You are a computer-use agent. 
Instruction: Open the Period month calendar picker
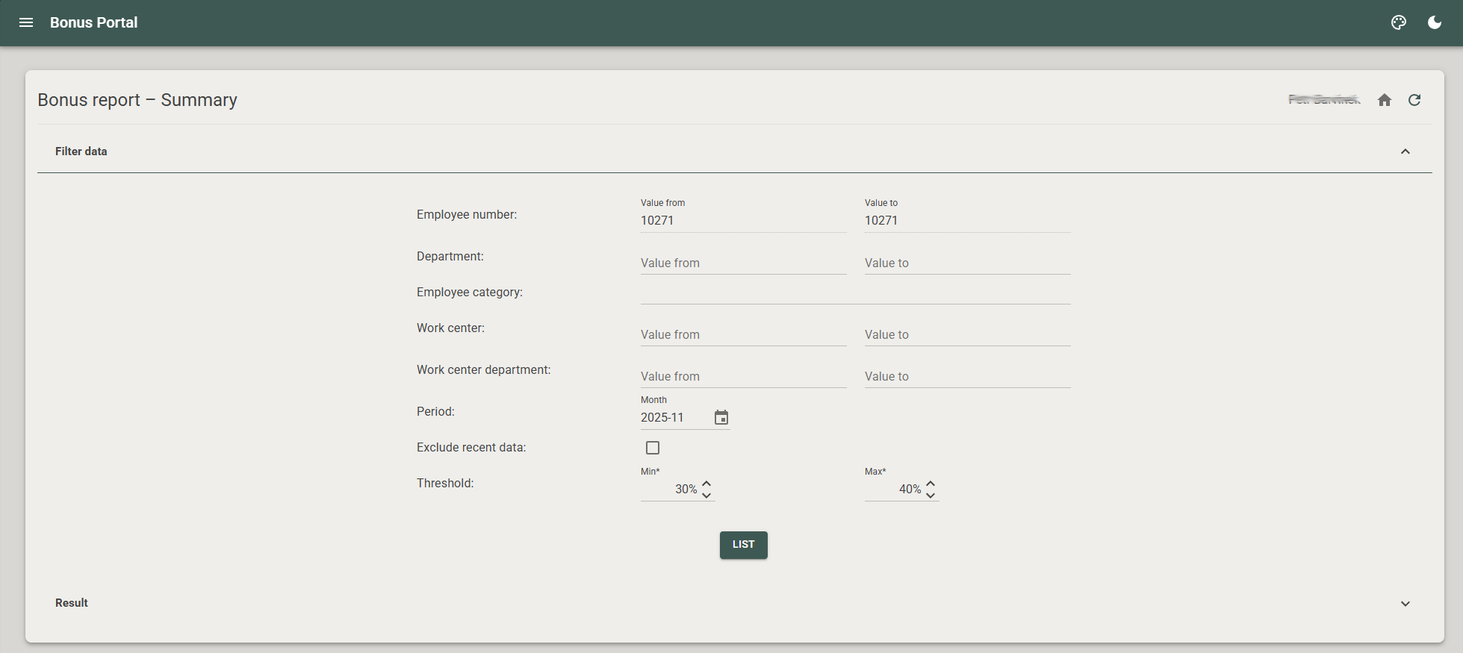click(721, 417)
